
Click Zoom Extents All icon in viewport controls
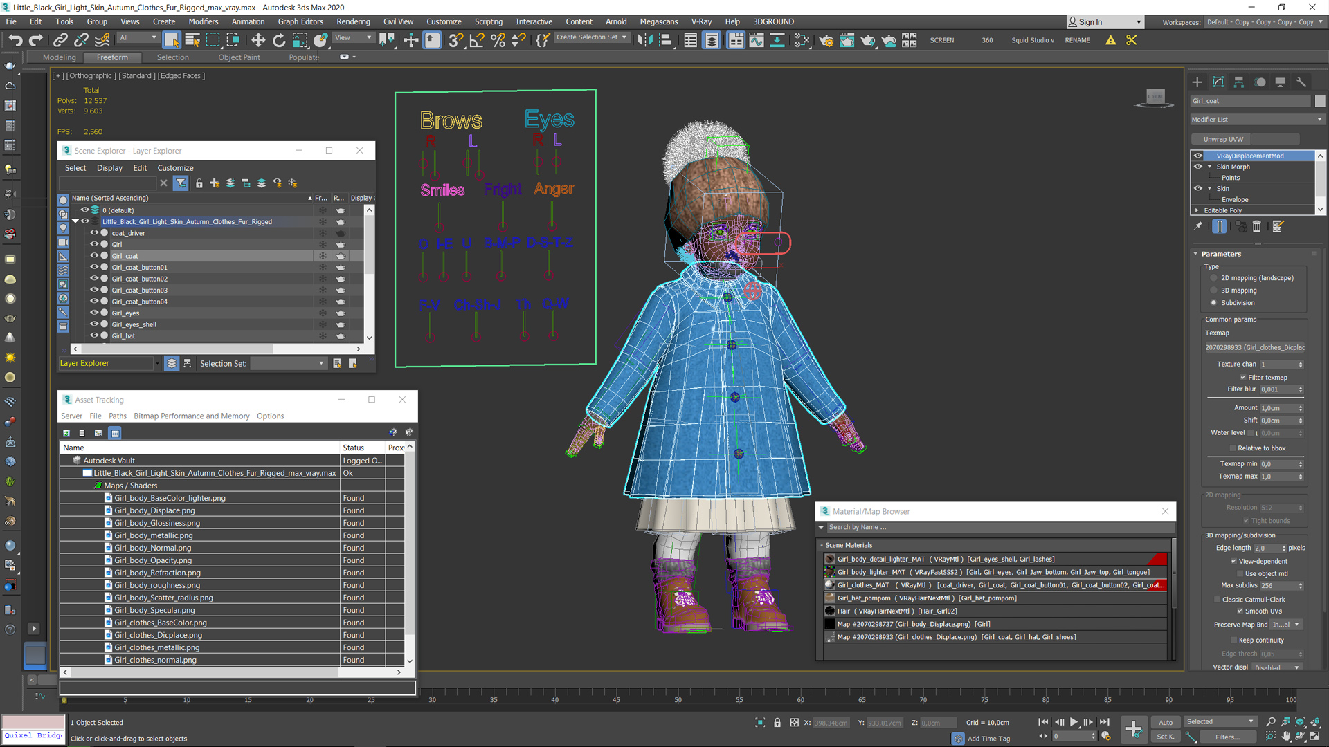1314,721
